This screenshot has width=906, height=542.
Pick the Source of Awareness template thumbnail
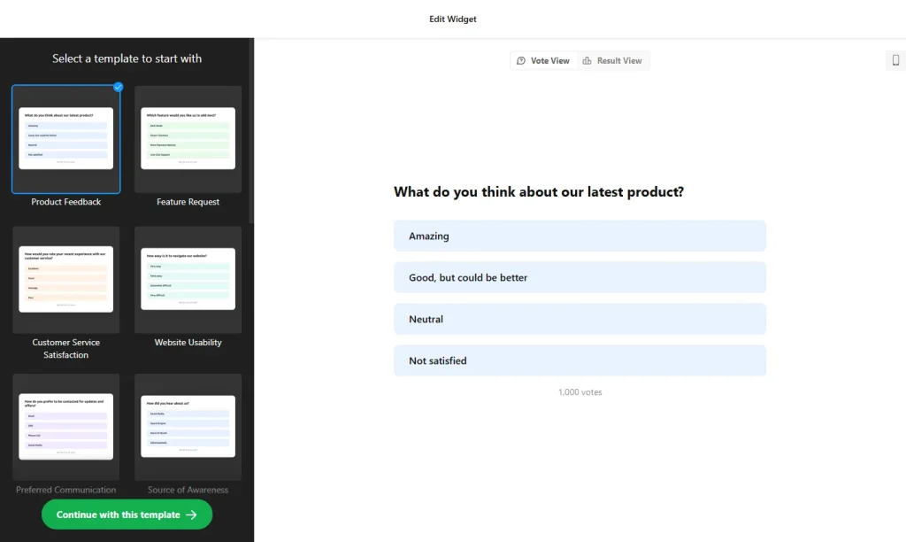pyautogui.click(x=188, y=427)
